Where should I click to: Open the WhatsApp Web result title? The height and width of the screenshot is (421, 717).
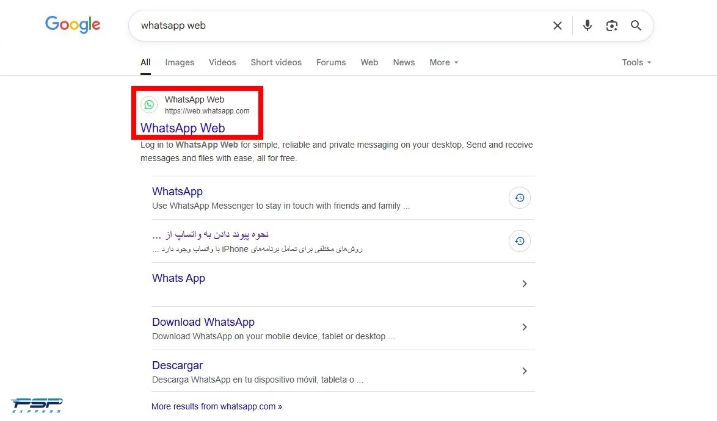(x=183, y=128)
